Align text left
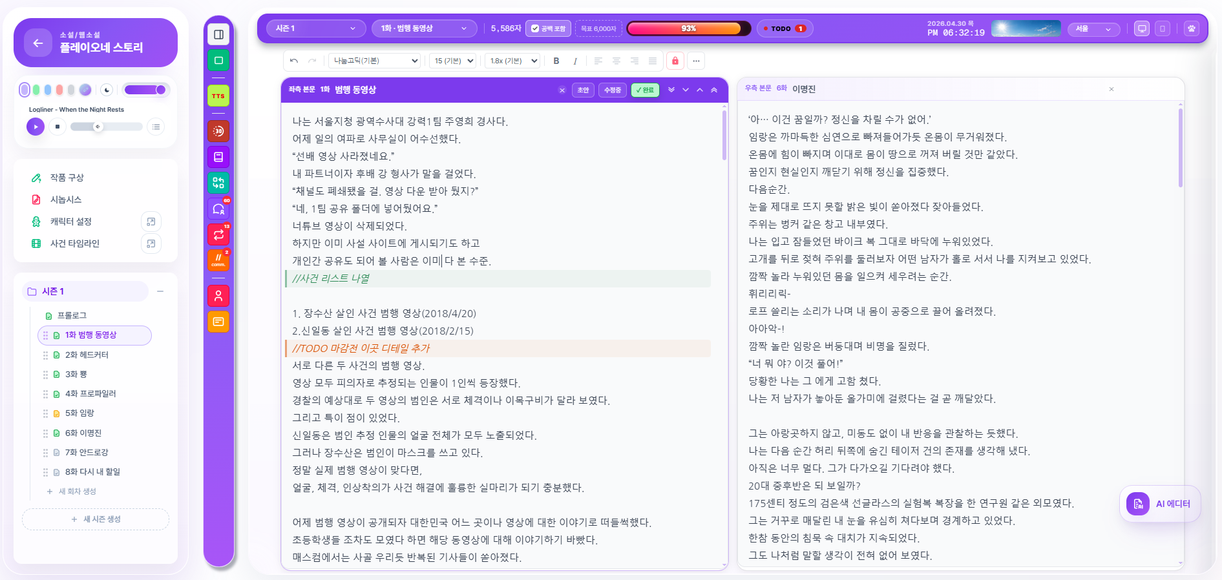1222x580 pixels. tap(598, 61)
